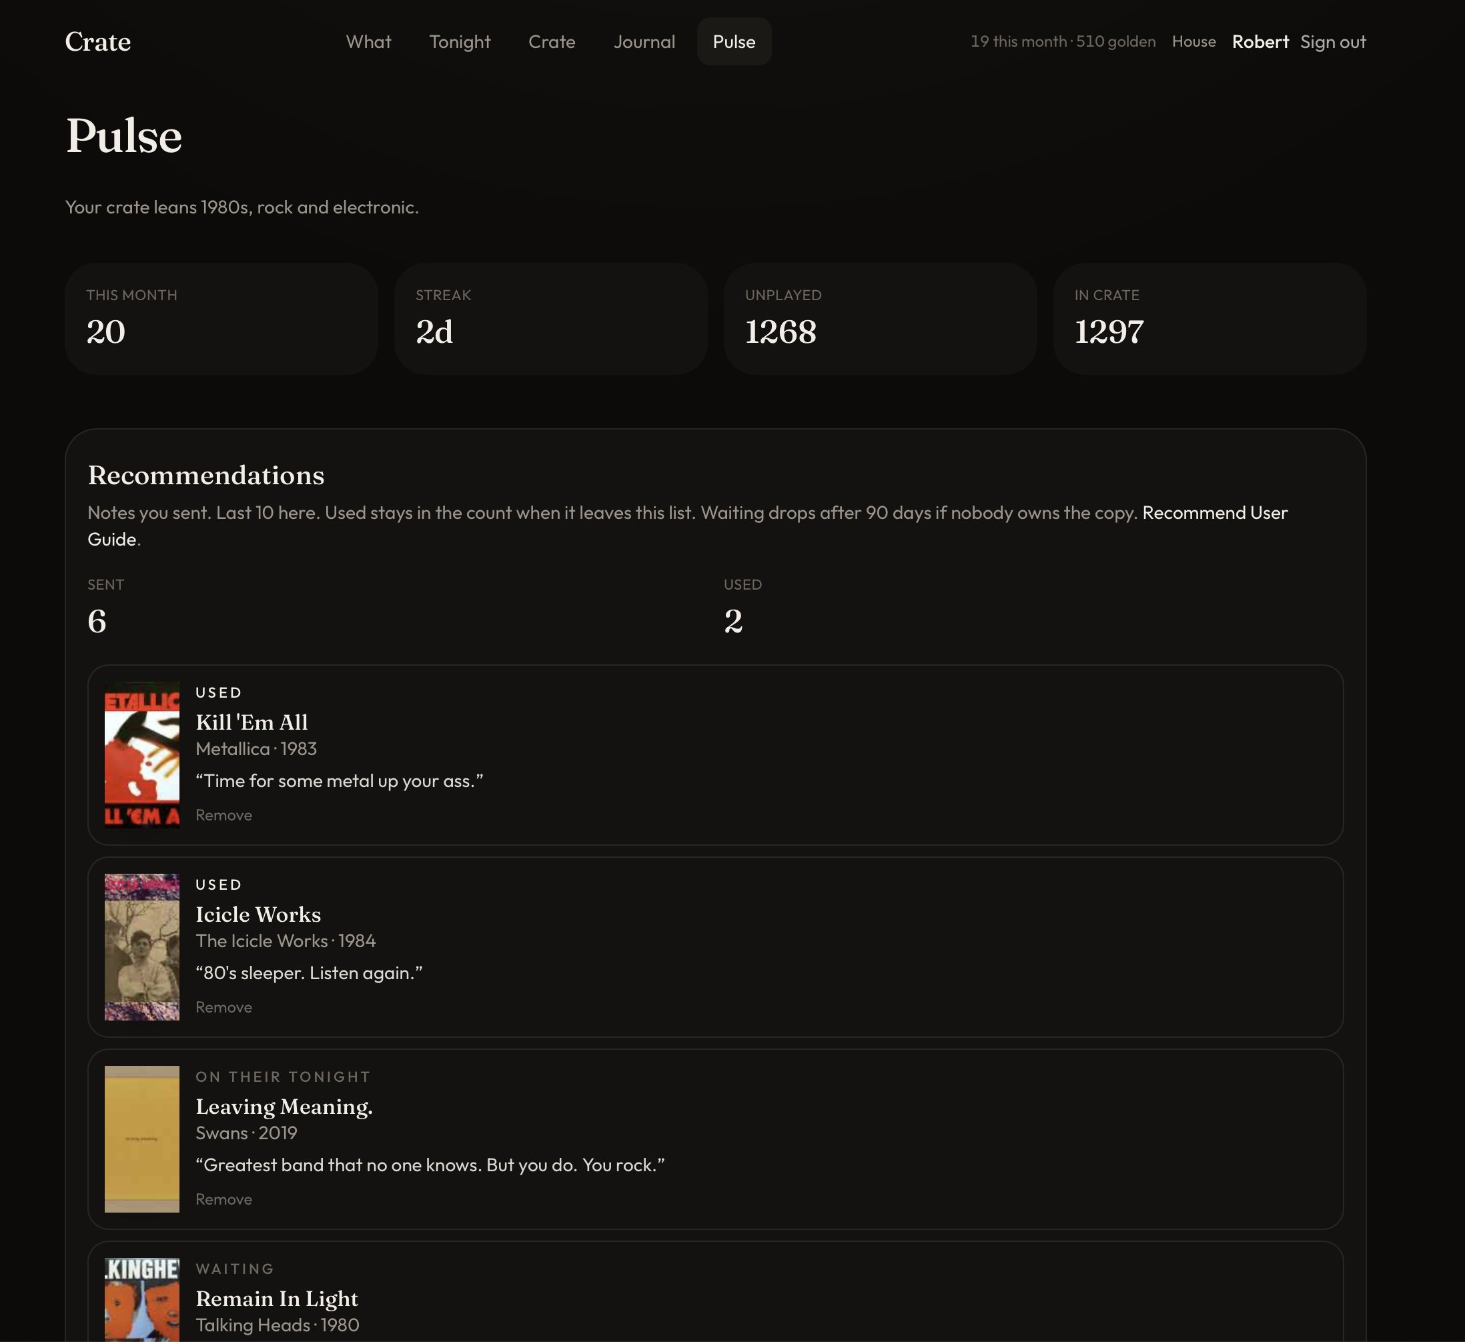The height and width of the screenshot is (1342, 1465).
Task: Open the Icicle Works title
Action: click(x=258, y=914)
